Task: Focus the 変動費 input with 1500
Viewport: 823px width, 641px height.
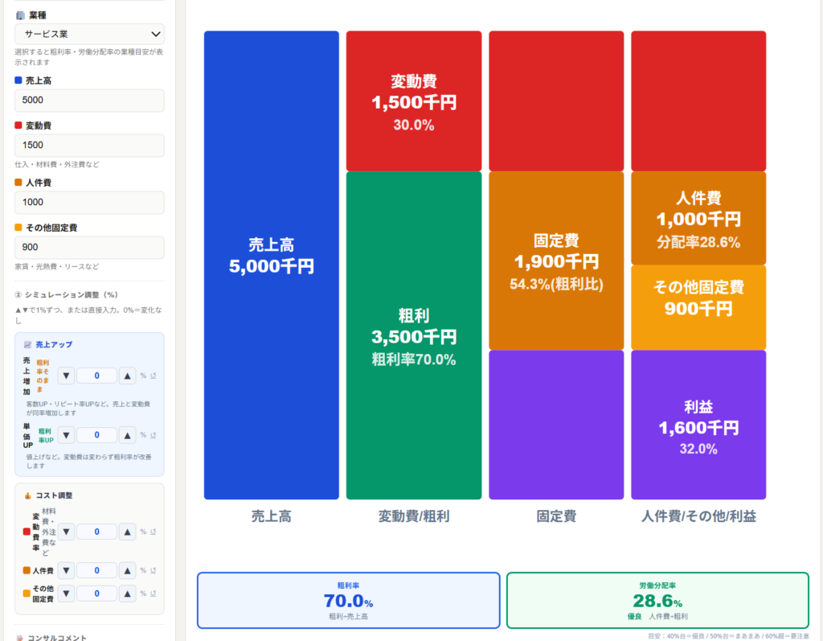Action: (89, 146)
